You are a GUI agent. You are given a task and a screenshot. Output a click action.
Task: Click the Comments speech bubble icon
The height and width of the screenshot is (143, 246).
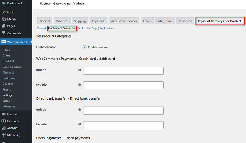pos(4,33)
